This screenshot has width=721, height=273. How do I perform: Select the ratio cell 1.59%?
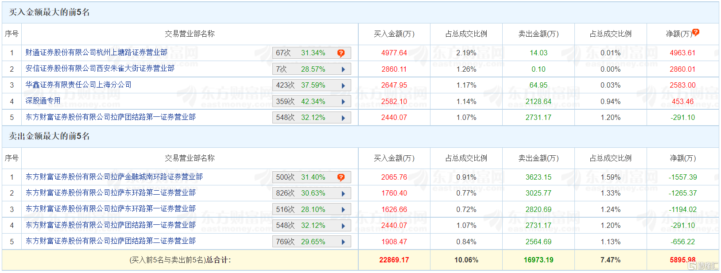tap(610, 177)
